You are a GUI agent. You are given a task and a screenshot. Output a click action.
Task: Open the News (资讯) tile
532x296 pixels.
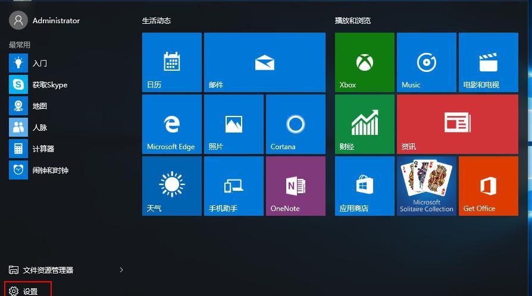tap(458, 124)
